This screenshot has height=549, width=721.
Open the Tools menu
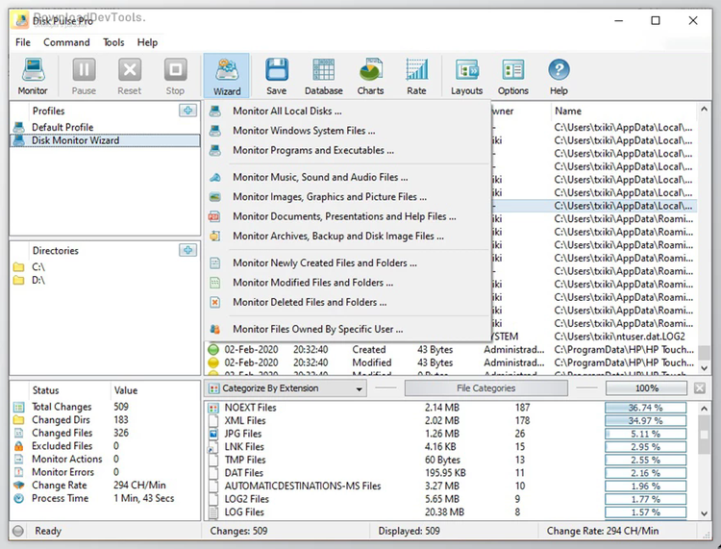coord(113,42)
